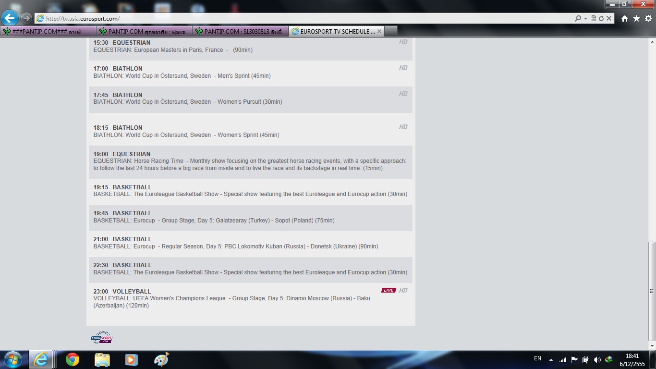
Task: Show hidden tray icons arrow
Action: point(551,360)
